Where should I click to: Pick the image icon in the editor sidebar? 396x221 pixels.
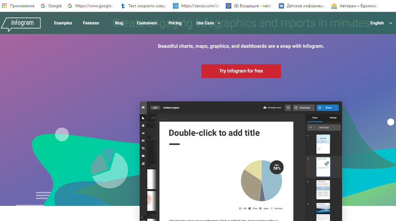(x=143, y=141)
